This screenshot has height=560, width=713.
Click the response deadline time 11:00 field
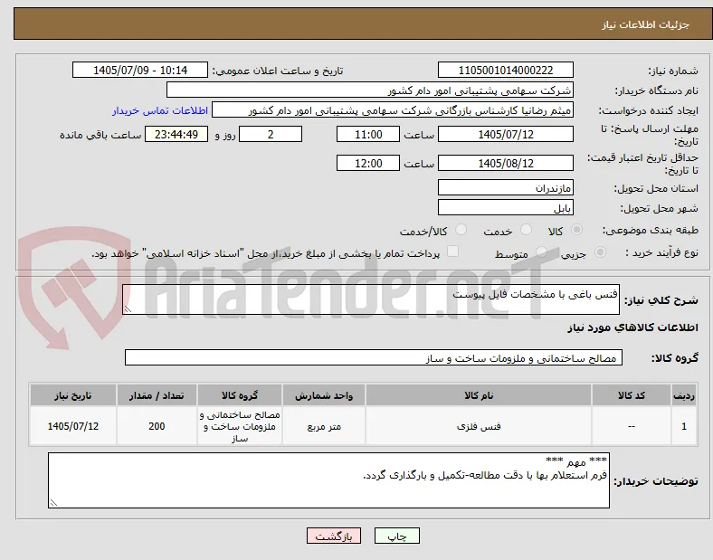click(x=368, y=135)
